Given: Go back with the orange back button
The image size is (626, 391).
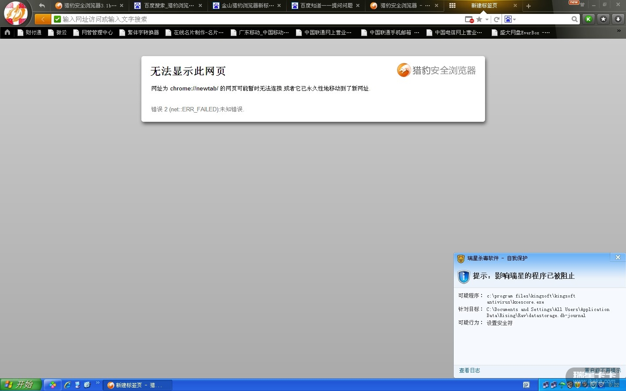Looking at the screenshot, I should [x=43, y=19].
